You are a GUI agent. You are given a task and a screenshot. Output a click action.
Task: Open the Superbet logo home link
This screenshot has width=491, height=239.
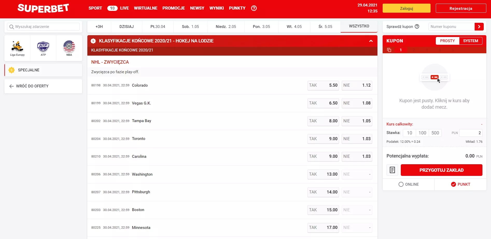click(x=43, y=8)
